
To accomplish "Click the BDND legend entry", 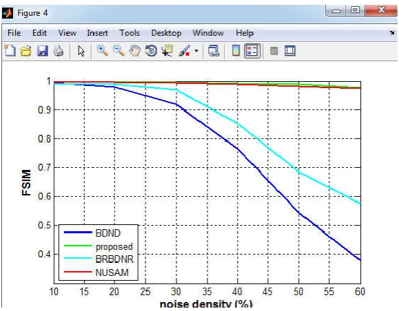I will point(108,233).
